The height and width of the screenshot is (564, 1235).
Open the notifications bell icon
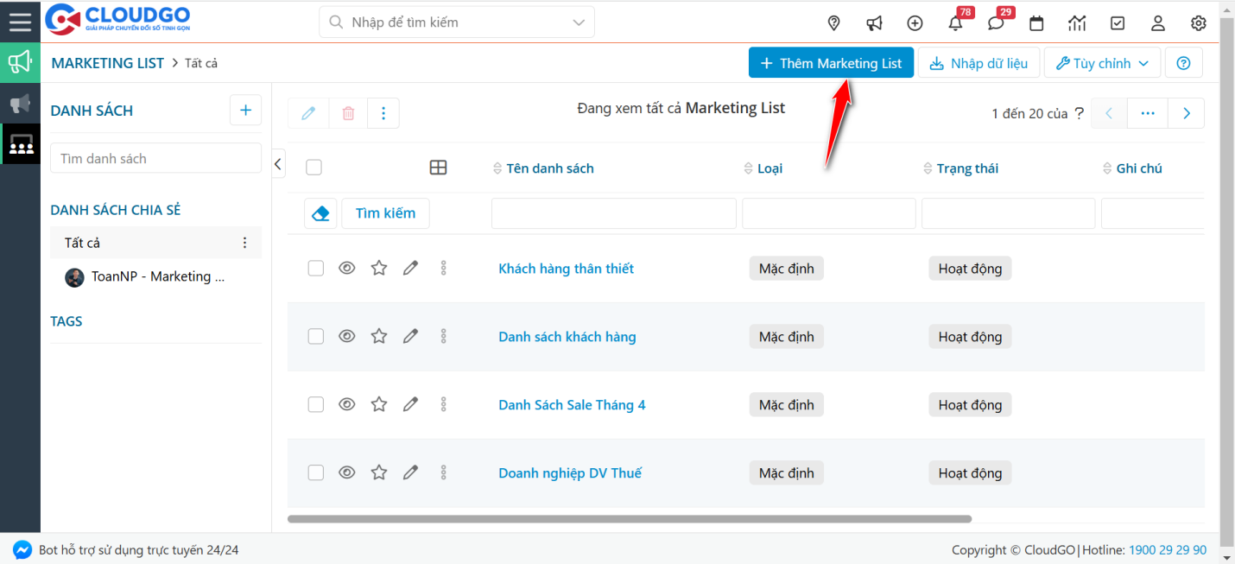pyautogui.click(x=955, y=23)
